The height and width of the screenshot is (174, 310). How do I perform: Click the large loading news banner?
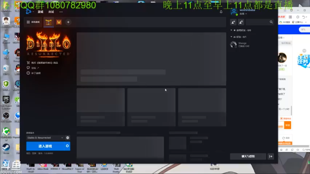151,59
